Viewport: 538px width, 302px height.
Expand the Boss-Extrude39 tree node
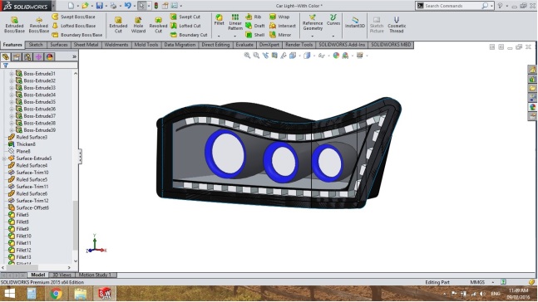(12, 130)
